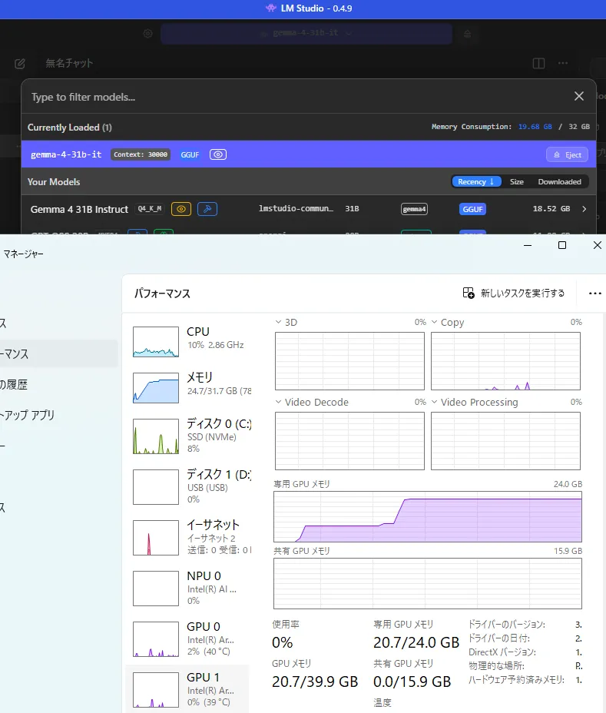Click the run new task button
Viewport: 606px width, 713px height.
point(514,293)
